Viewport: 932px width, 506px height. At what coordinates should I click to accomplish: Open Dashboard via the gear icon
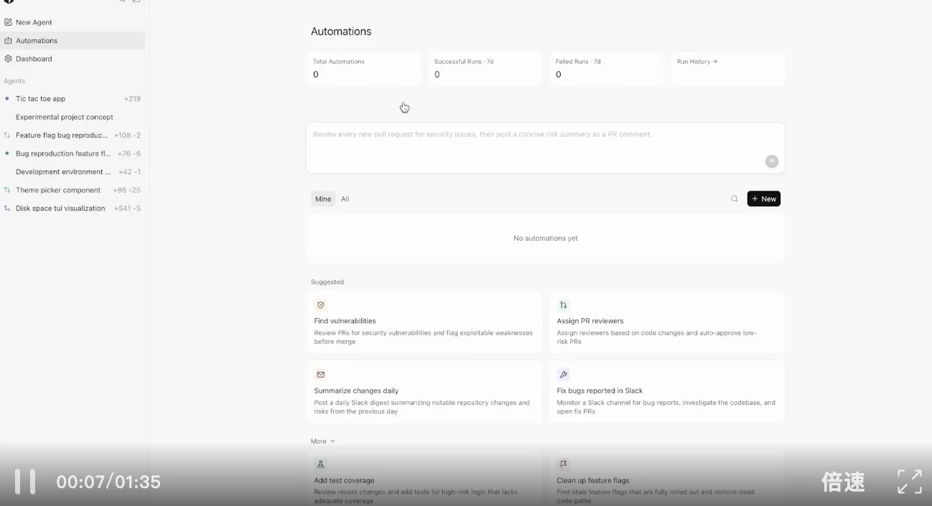point(8,58)
